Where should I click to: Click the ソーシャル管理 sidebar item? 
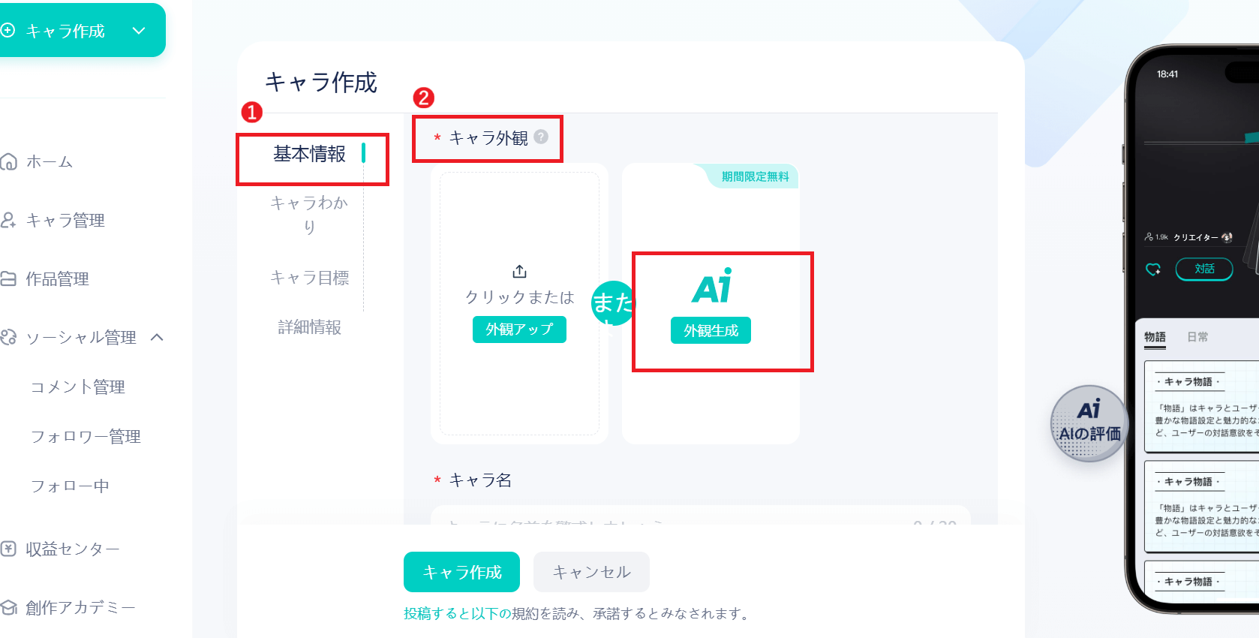tap(81, 338)
